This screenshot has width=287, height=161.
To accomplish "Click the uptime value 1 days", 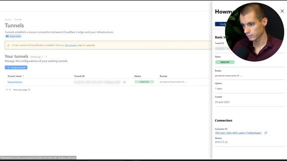I will tap(218, 89).
